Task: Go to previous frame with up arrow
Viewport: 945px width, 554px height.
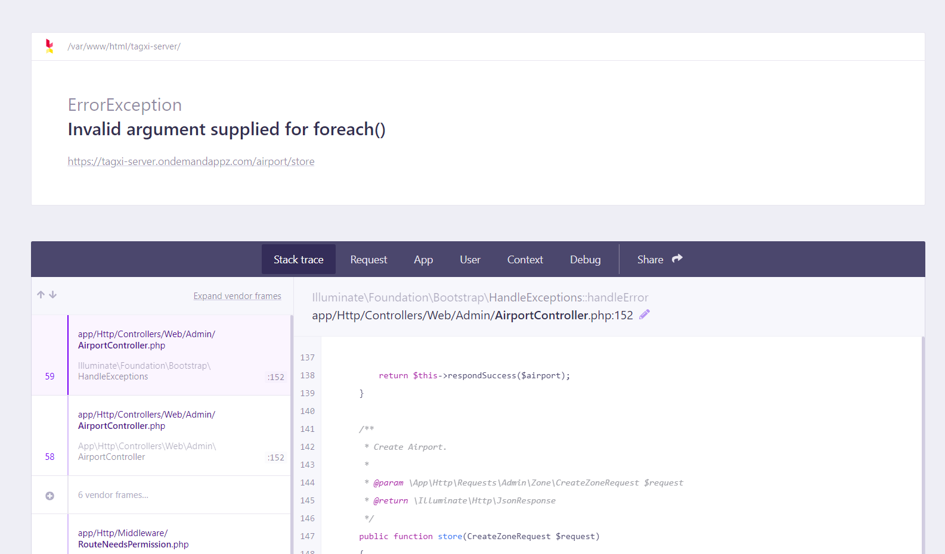Action: coord(41,295)
